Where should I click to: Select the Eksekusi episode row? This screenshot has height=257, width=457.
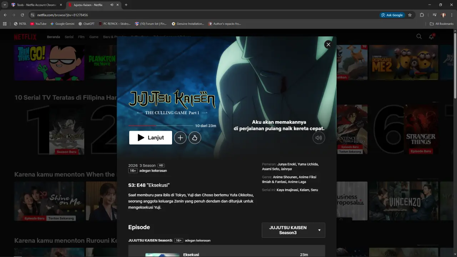[x=227, y=251]
